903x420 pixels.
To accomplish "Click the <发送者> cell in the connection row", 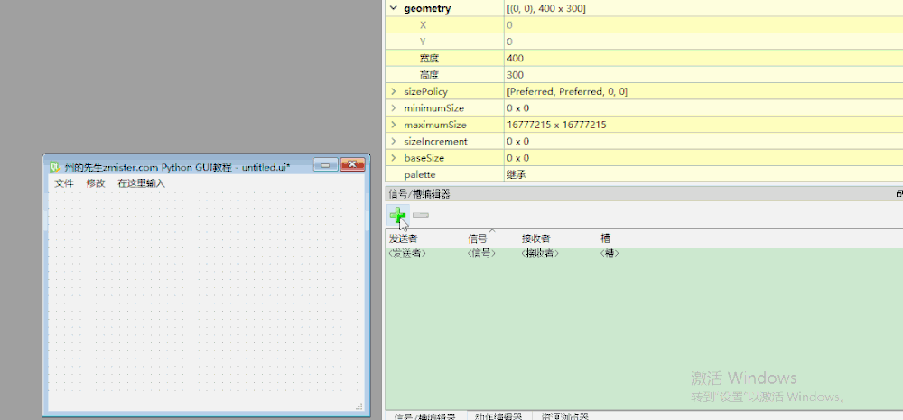I will tap(407, 254).
